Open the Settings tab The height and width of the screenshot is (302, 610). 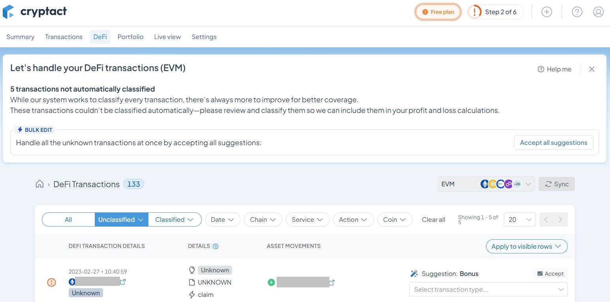pyautogui.click(x=204, y=37)
